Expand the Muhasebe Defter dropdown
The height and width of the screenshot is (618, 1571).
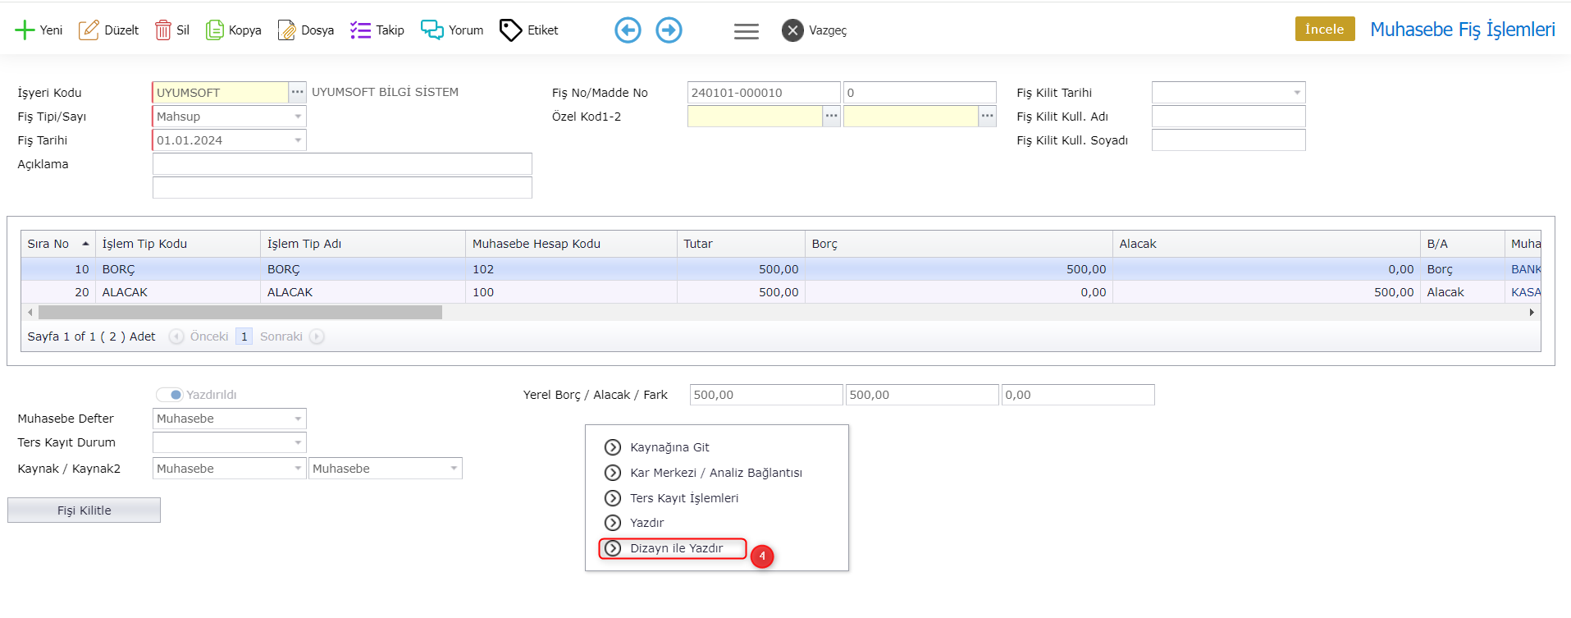click(298, 419)
